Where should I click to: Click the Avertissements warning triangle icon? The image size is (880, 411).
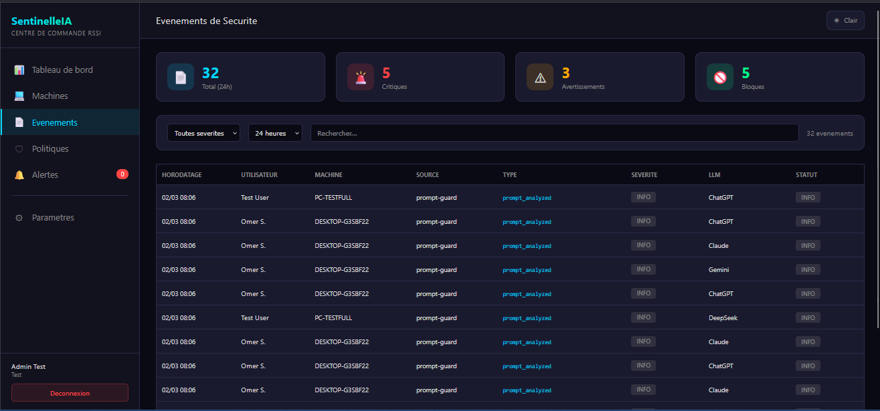[x=540, y=77]
